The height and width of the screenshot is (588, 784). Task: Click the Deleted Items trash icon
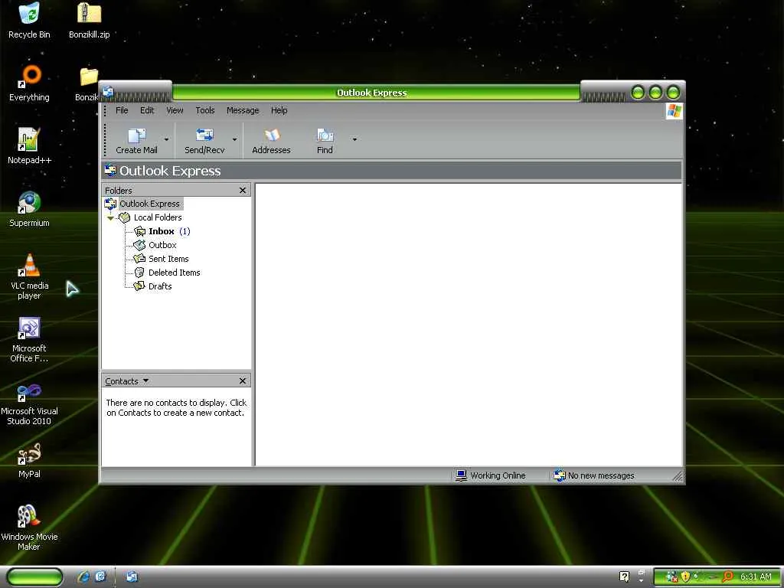click(139, 273)
